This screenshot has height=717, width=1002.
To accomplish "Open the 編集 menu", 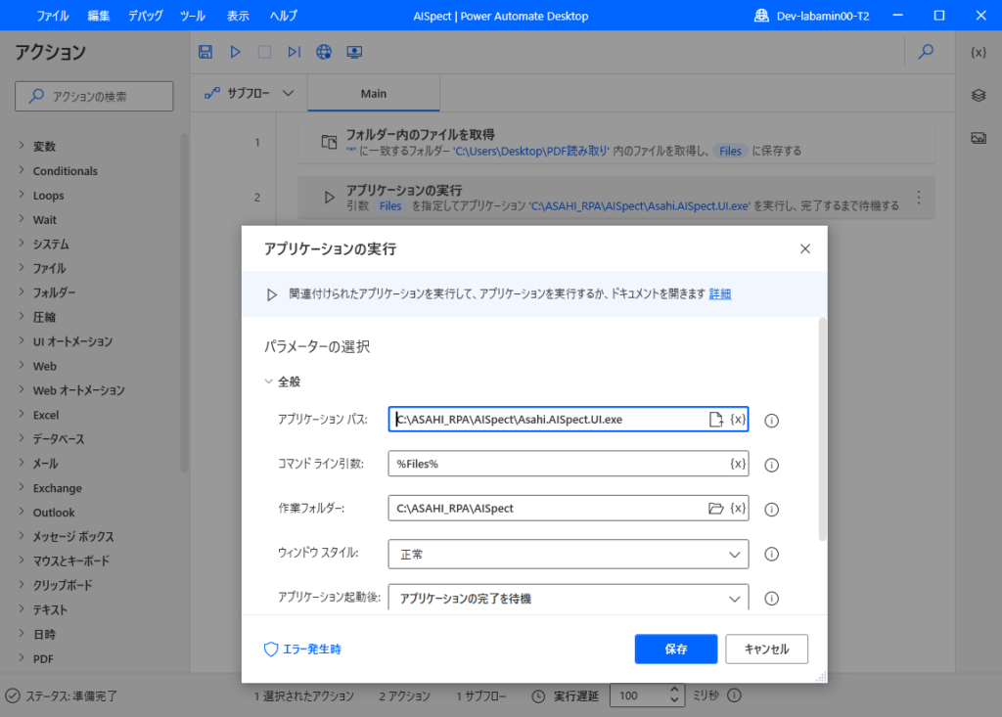I will [x=99, y=16].
